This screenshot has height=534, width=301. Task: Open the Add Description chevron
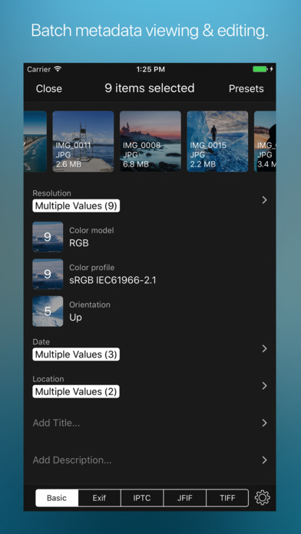click(x=264, y=460)
